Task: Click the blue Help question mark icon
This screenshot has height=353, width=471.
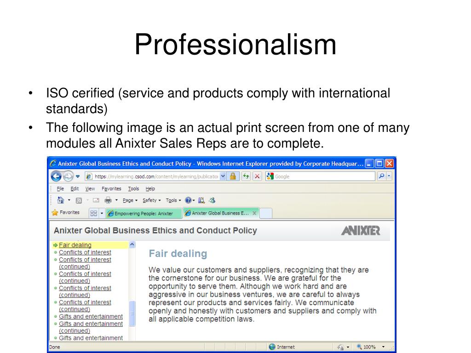Action: coord(188,200)
